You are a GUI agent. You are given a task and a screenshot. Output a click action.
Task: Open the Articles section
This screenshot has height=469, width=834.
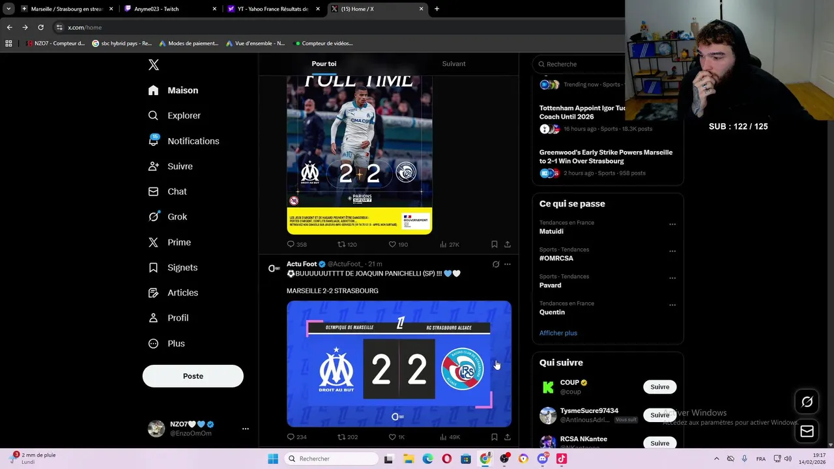click(173, 292)
